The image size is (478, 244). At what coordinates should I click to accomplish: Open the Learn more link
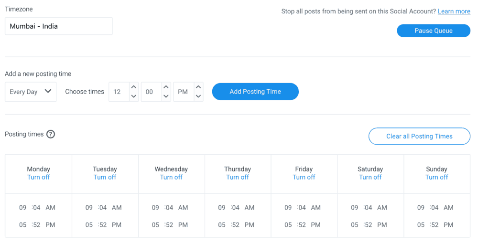[454, 11]
